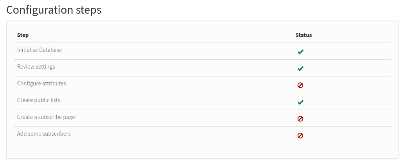This screenshot has height=165, width=404.
Task: Click the red not-done icon for subscribe page
Action: coord(300,119)
